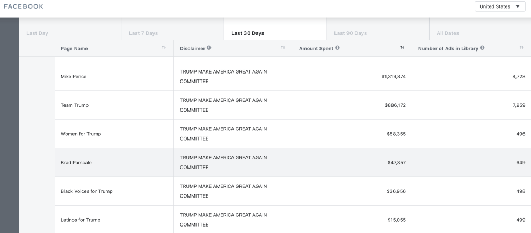531x233 pixels.
Task: Click the info icon beside Amount Spent
Action: tap(337, 48)
